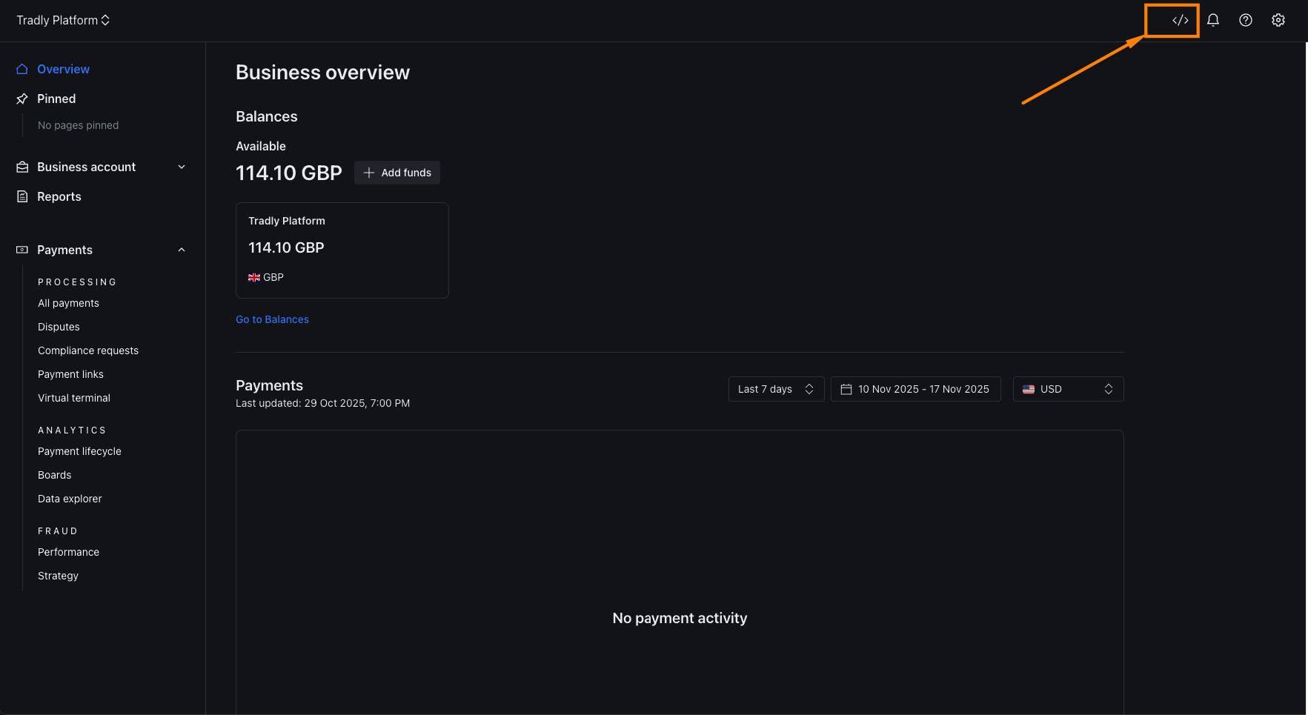Select the Tradly Platform balance card
The width and height of the screenshot is (1308, 715).
click(342, 250)
